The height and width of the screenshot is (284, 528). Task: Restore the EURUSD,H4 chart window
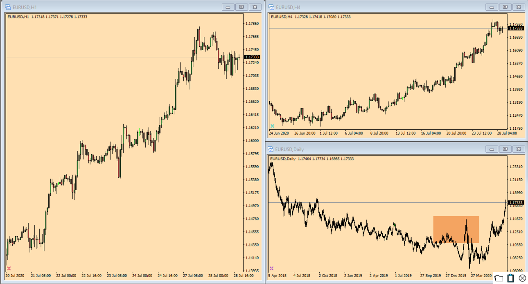pyautogui.click(x=505, y=7)
